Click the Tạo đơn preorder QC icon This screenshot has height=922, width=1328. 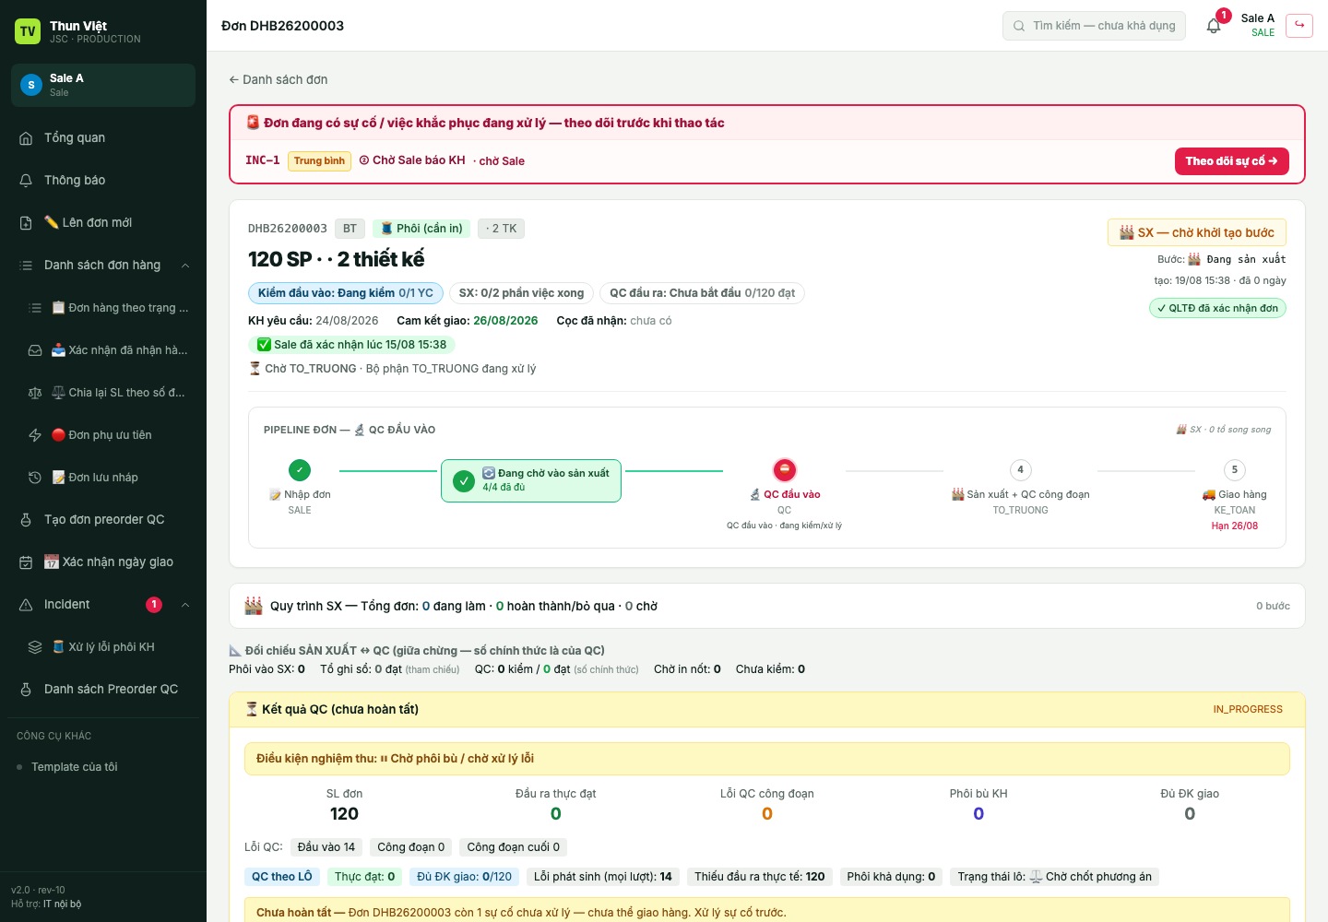(26, 520)
